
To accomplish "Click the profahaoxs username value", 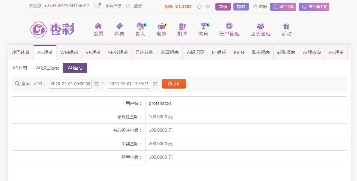I will pyautogui.click(x=160, y=103).
